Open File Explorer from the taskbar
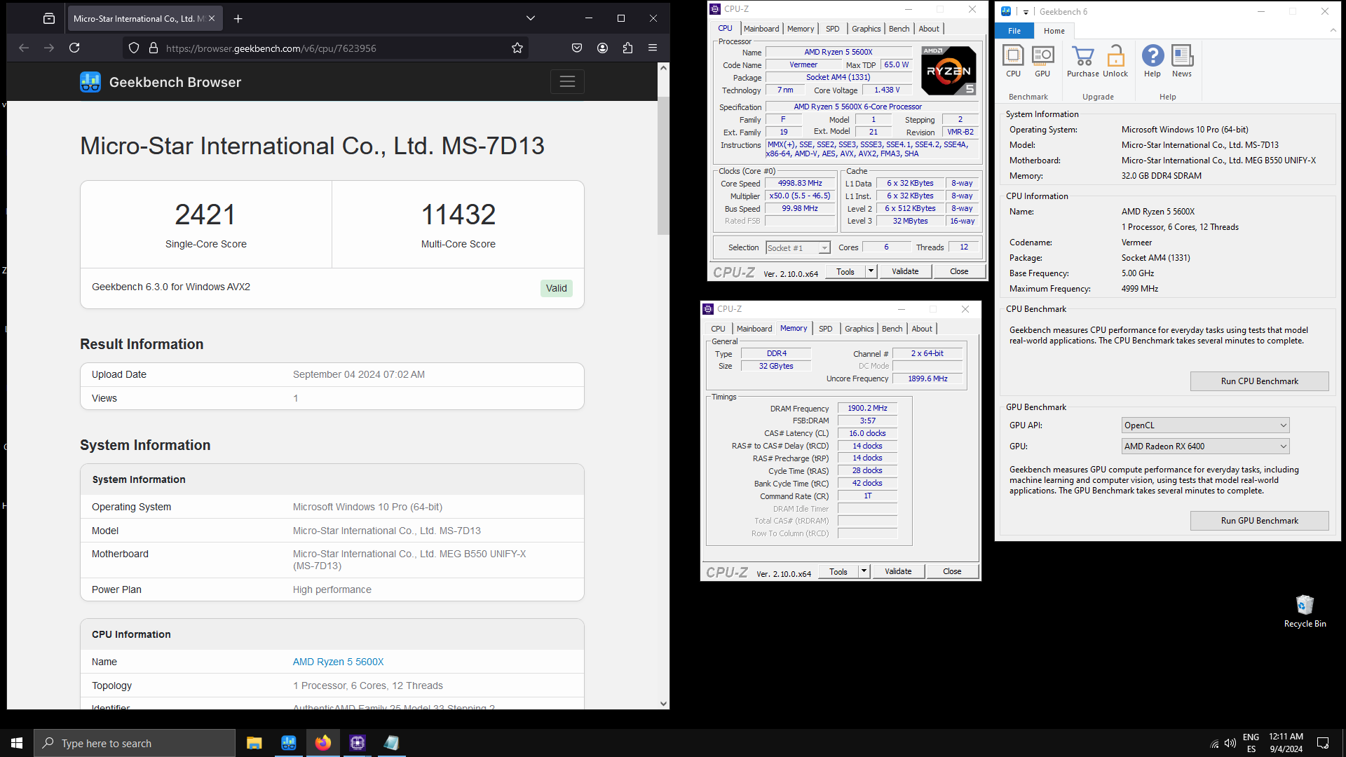 pos(254,743)
